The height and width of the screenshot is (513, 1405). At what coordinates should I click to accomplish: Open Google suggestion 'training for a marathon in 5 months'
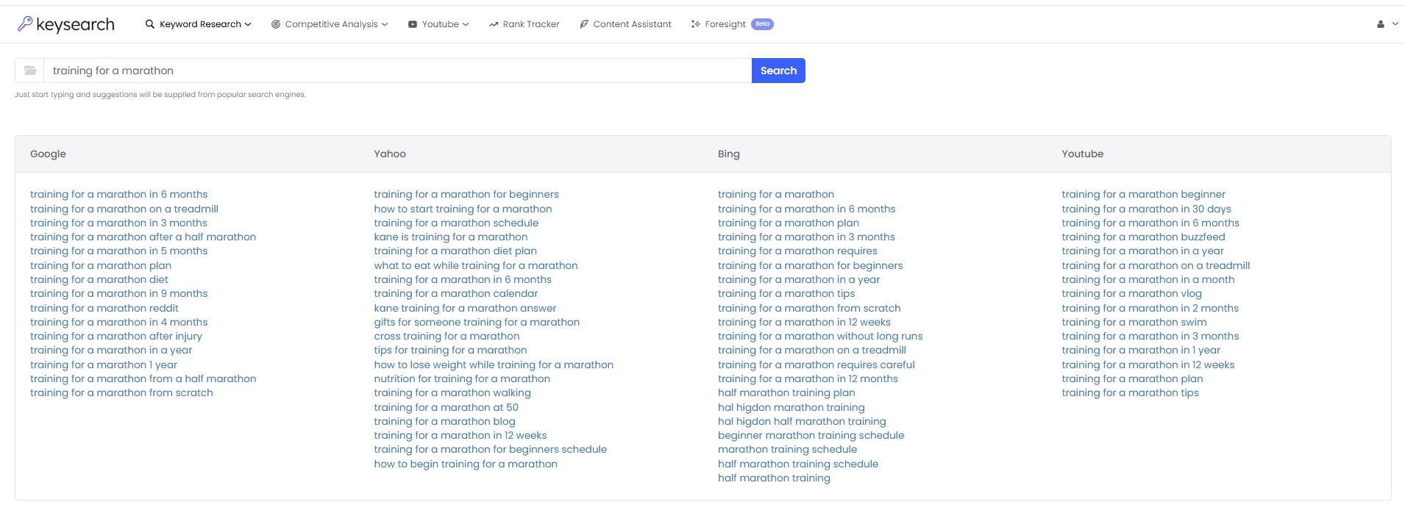(x=119, y=251)
